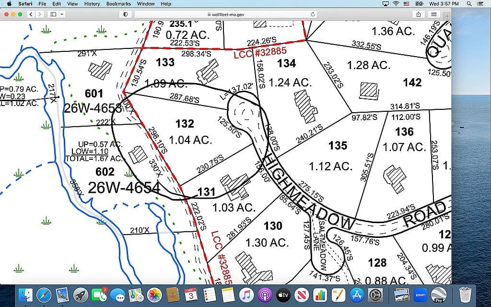Open the Music app in the Dock
The width and height of the screenshot is (491, 307).
point(245,294)
